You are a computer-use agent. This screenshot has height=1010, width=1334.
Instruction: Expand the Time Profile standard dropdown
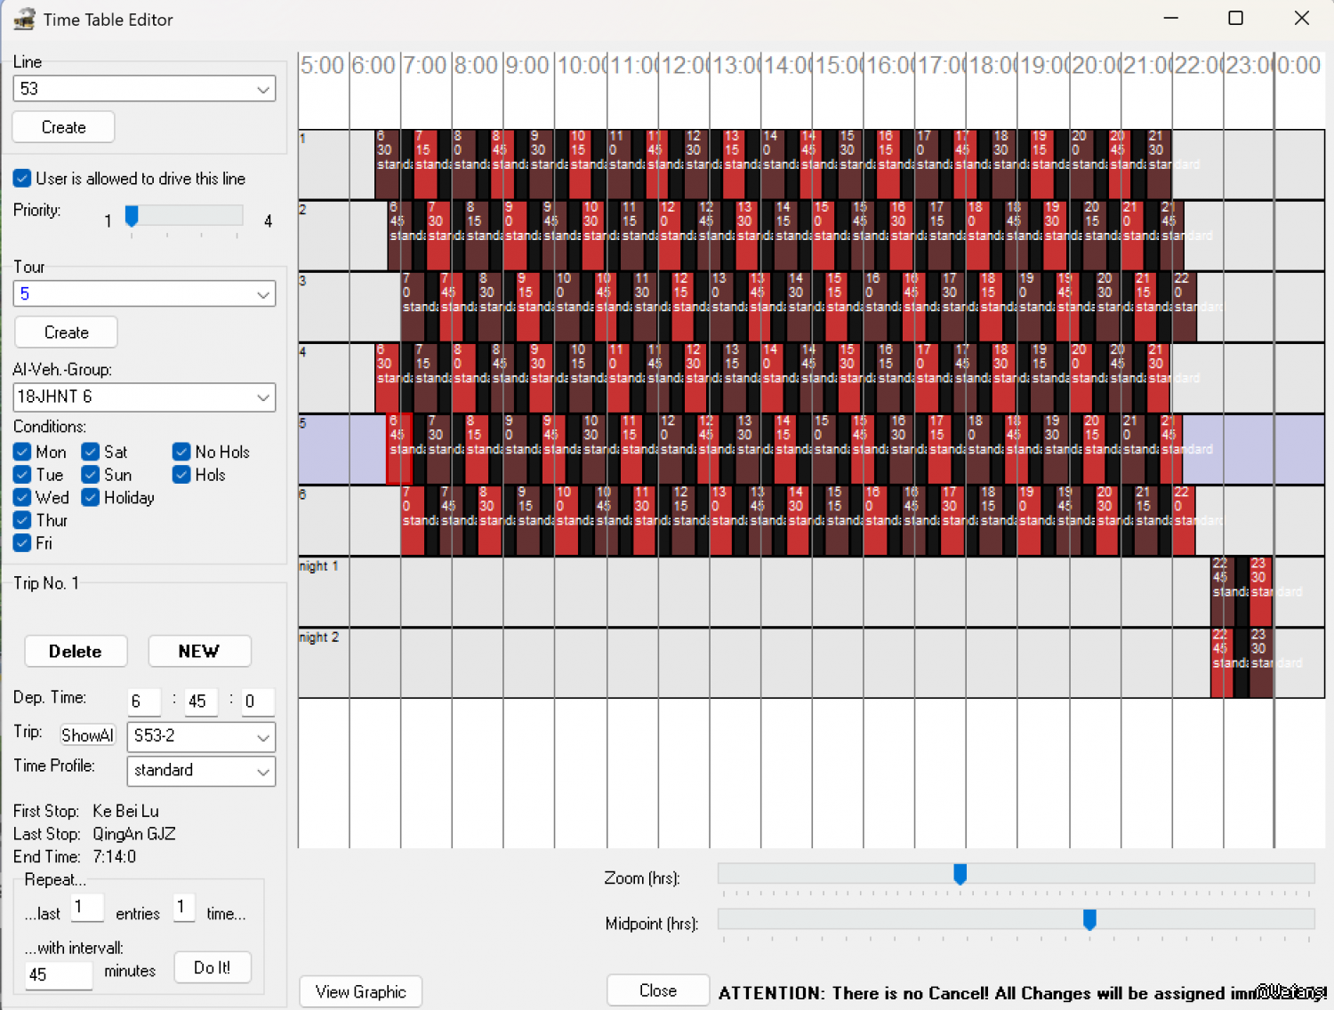[201, 770]
